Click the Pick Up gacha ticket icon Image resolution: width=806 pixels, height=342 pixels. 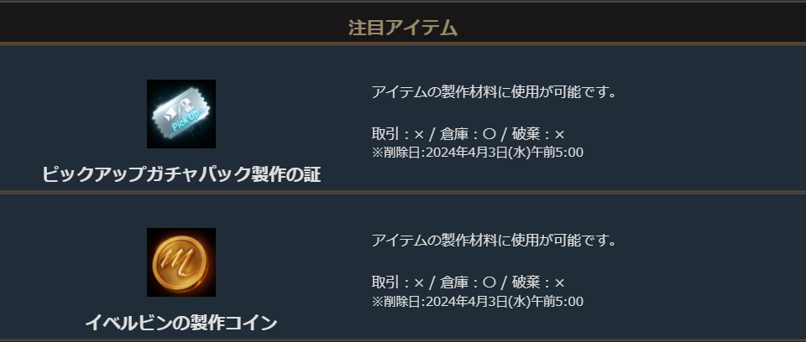pyautogui.click(x=181, y=114)
